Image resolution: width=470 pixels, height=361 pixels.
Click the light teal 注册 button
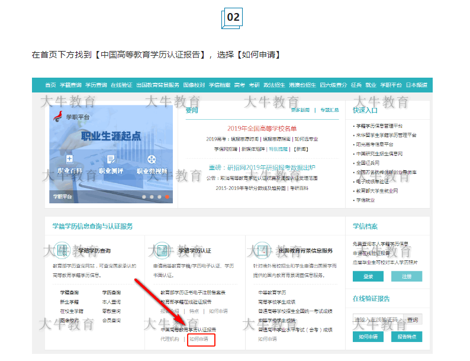tap(407, 276)
